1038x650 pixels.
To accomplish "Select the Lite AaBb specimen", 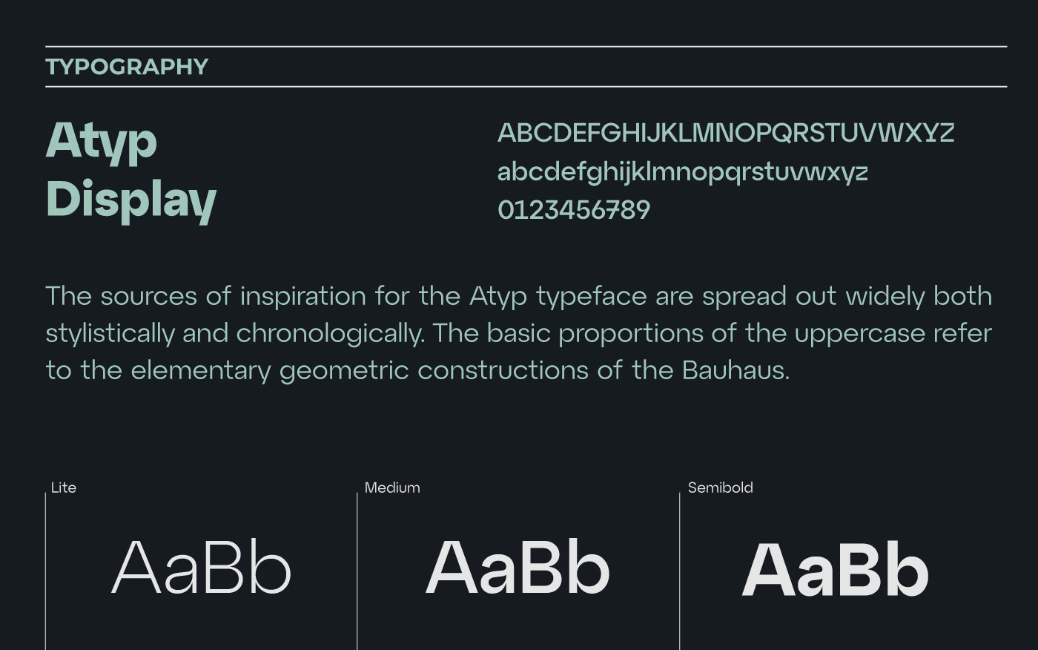I will pos(202,568).
